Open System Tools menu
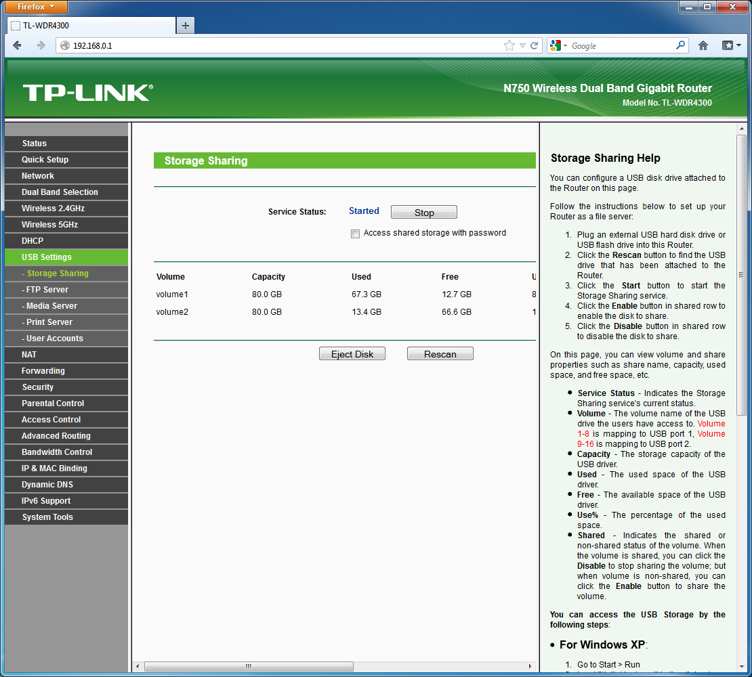 point(66,518)
